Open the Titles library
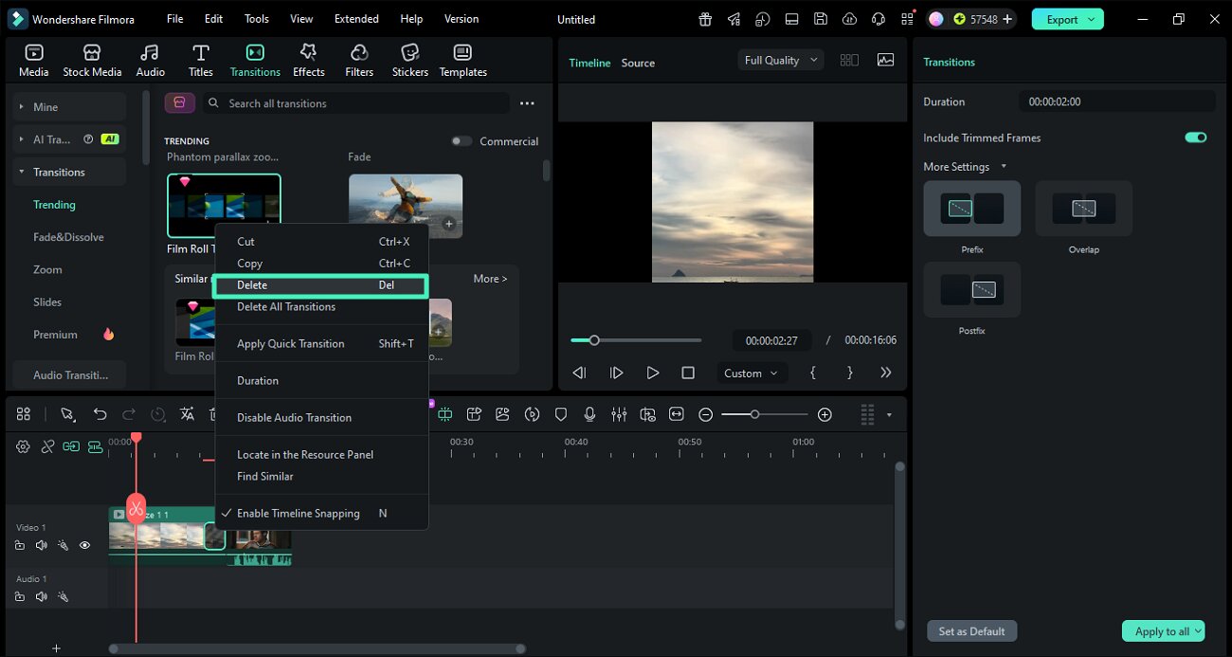 [x=200, y=61]
